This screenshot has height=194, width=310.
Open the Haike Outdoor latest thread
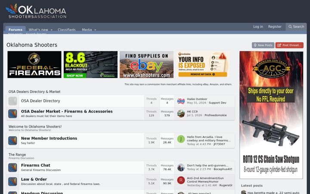tap(197, 99)
